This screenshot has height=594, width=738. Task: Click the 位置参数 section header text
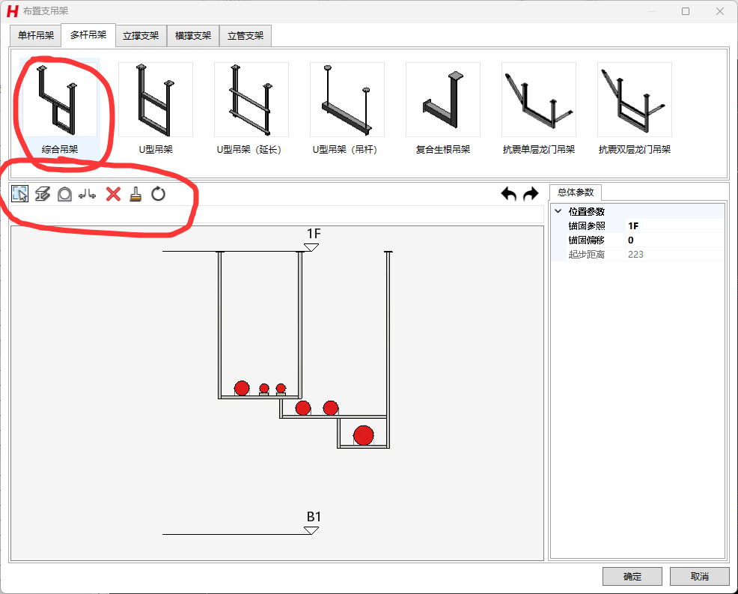[x=587, y=211]
